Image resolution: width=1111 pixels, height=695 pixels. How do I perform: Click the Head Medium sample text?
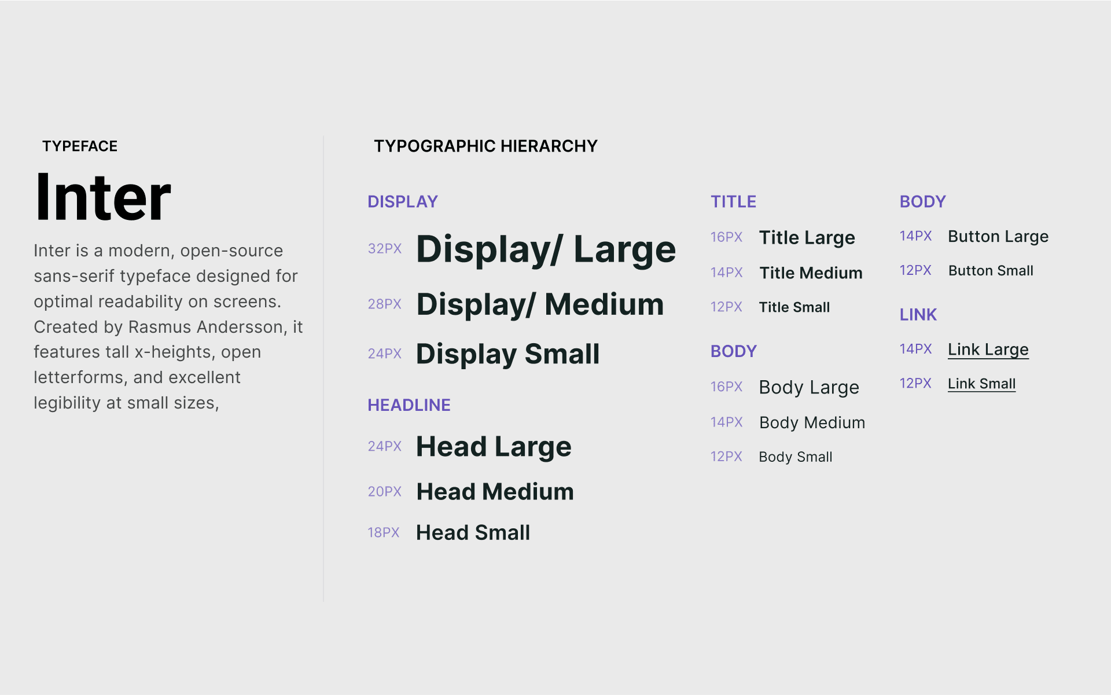[x=495, y=492]
